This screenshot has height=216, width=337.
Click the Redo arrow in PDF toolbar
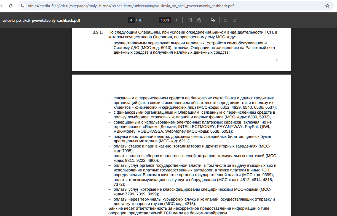[234, 20]
